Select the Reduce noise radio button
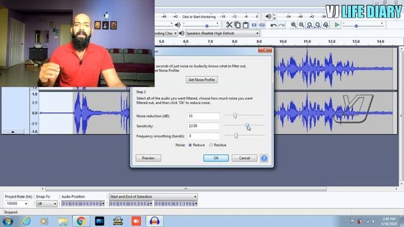The height and width of the screenshot is (227, 404). (x=190, y=145)
